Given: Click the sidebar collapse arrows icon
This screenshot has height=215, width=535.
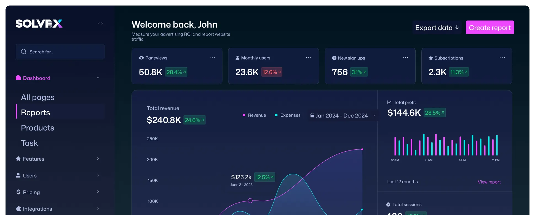Looking at the screenshot, I should [100, 24].
